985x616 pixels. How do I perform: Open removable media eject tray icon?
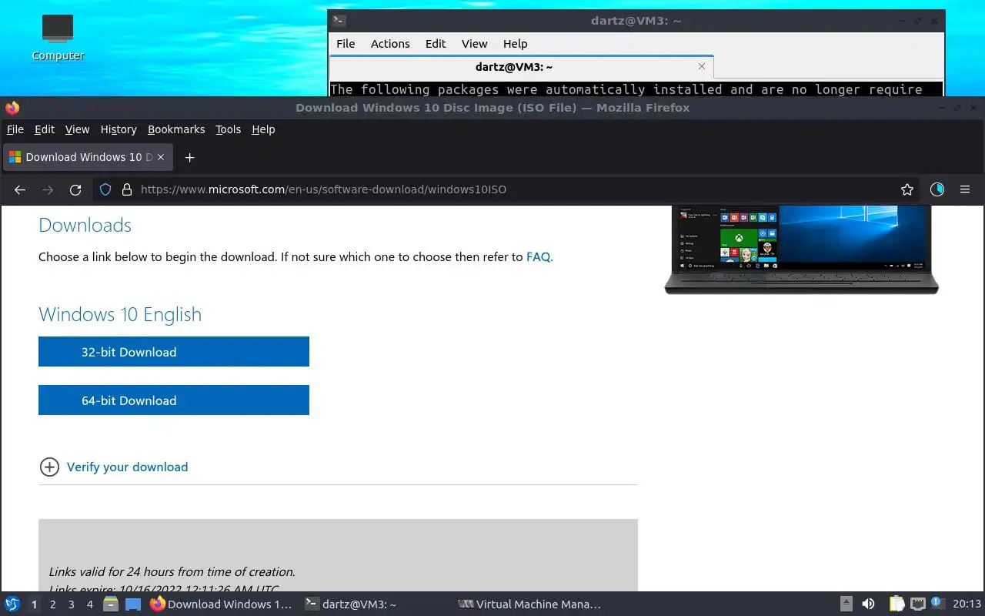846,604
